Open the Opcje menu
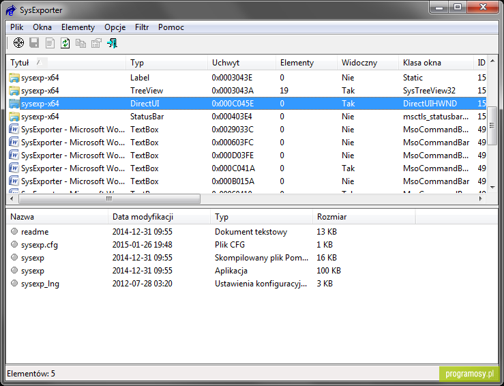The width and height of the screenshot is (504, 386). click(x=115, y=27)
